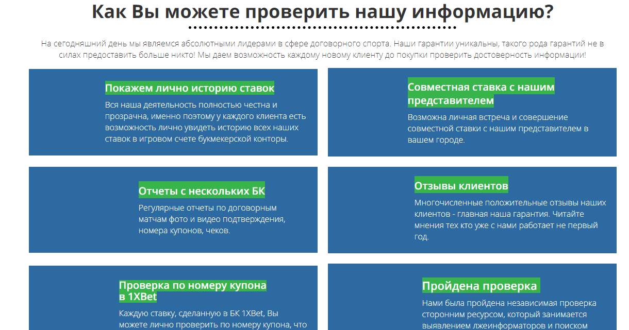Select the 'Отзывы клиентов' heading
629x330 pixels.
click(461, 185)
